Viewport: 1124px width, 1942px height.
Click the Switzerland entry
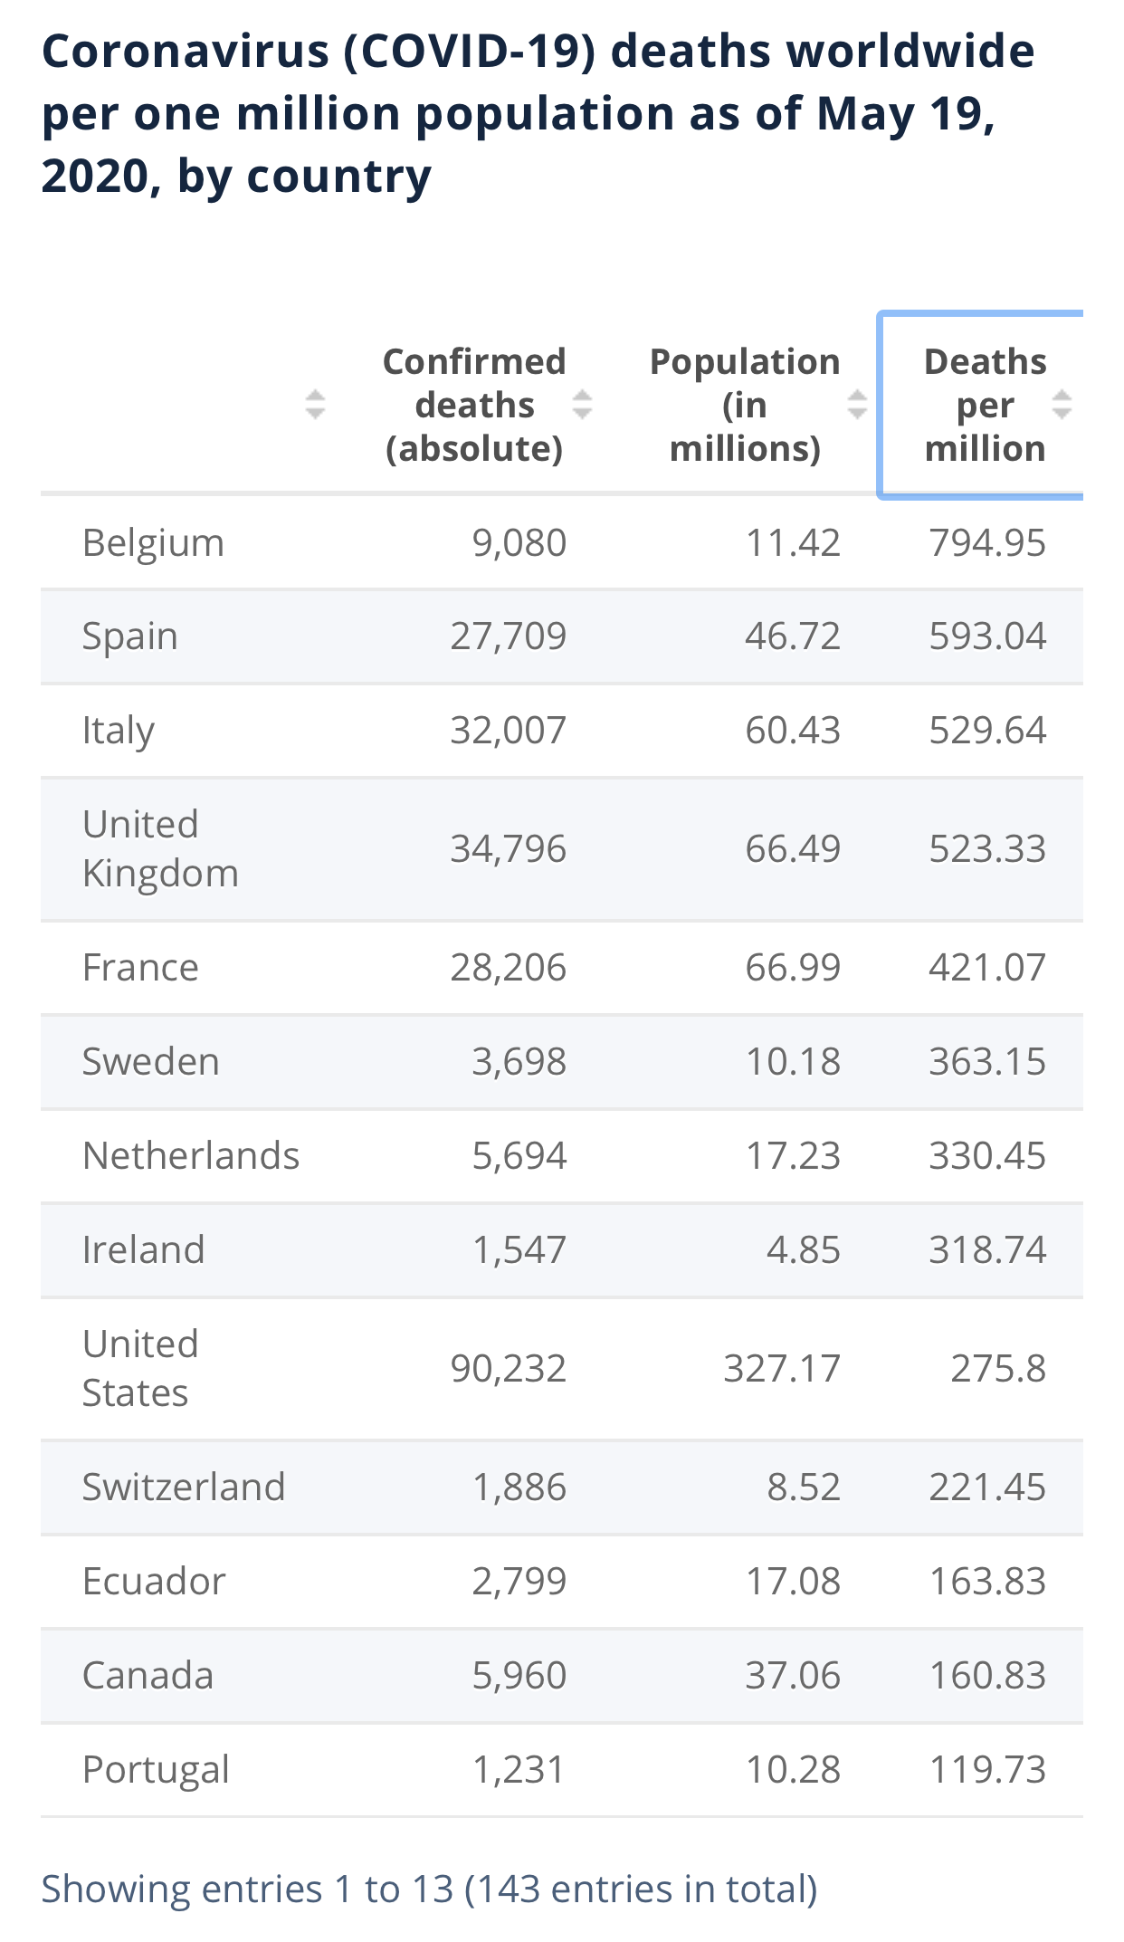pos(183,1488)
